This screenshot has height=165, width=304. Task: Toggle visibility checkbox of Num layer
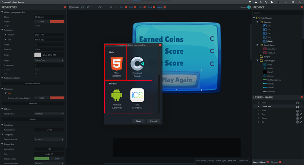click(301, 103)
